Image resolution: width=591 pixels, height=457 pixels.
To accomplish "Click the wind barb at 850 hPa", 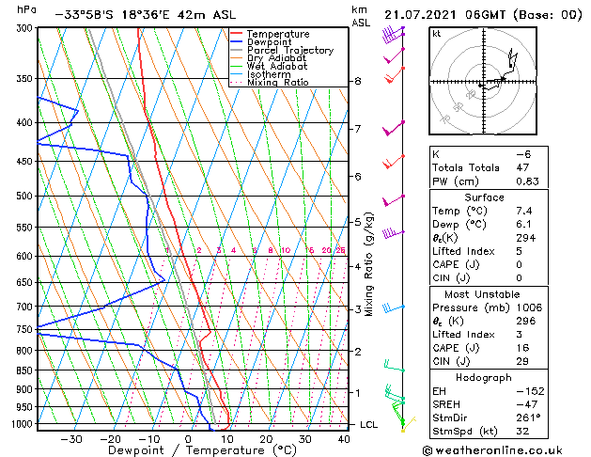I will click(394, 366).
